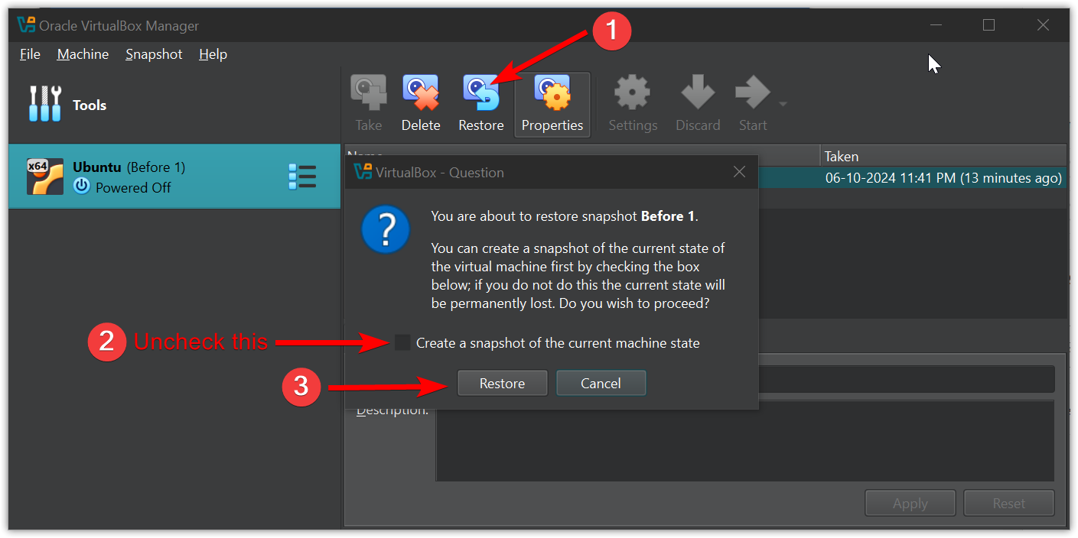The width and height of the screenshot is (1078, 538).
Task: Click Cancel in the question dialog
Action: click(x=601, y=383)
